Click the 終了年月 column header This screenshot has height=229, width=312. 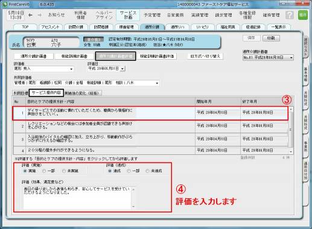(264, 102)
